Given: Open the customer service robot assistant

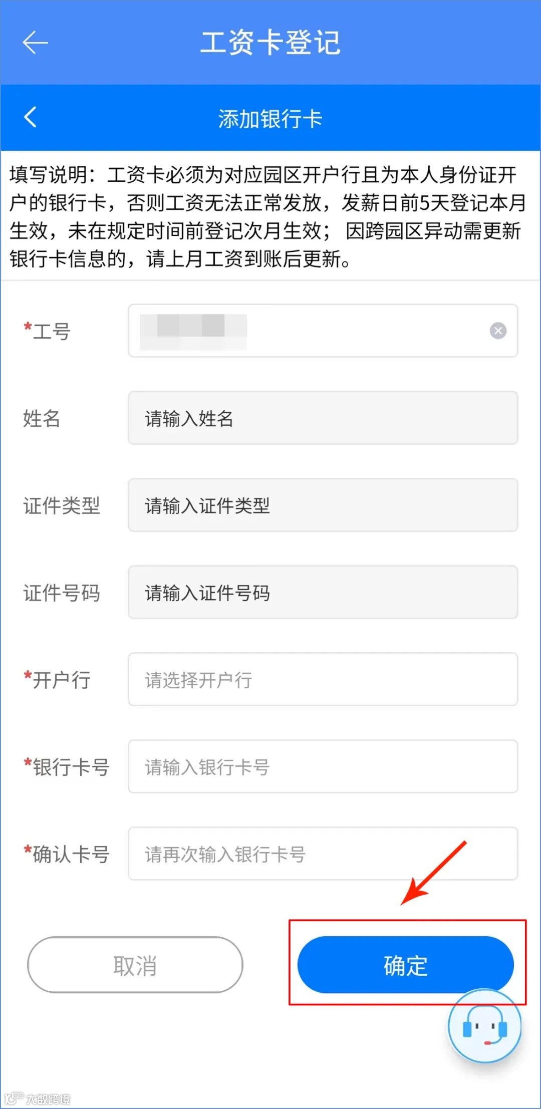Looking at the screenshot, I should (x=484, y=1026).
